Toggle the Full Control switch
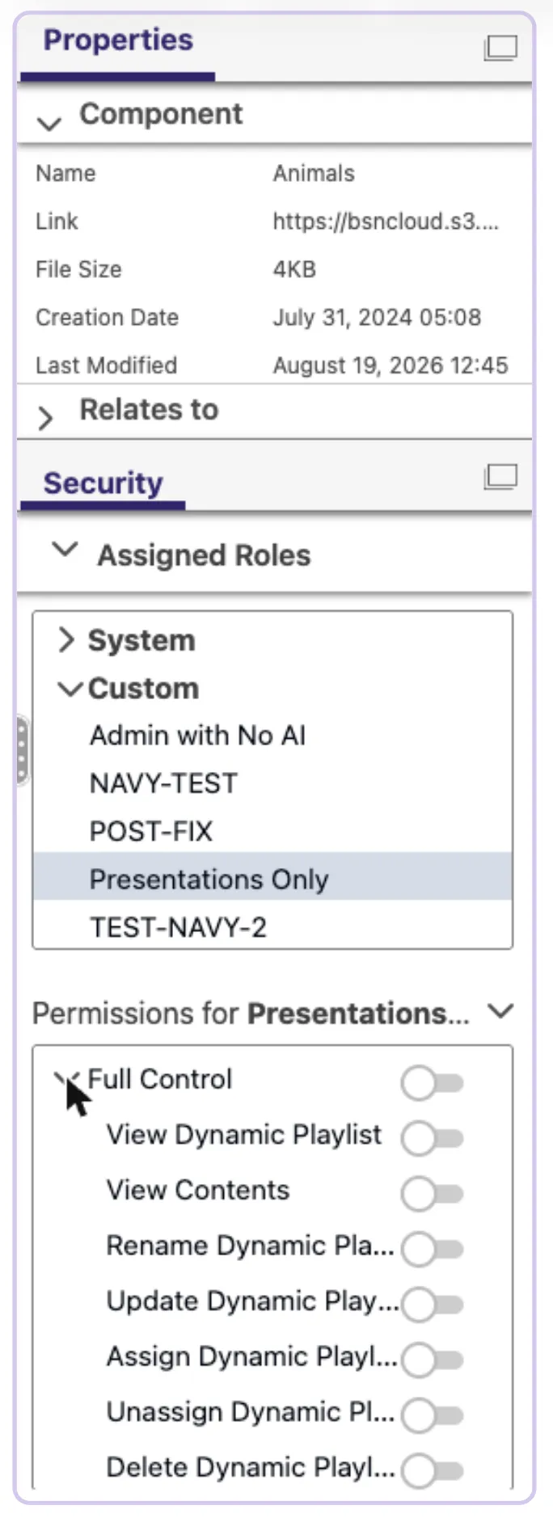The width and height of the screenshot is (553, 1518). (x=433, y=1082)
